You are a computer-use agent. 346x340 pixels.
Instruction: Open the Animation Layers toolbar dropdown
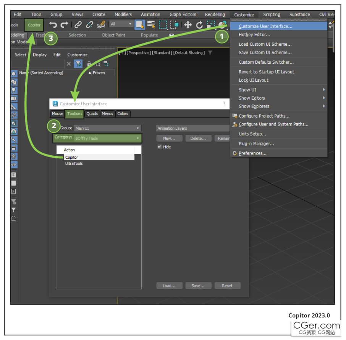192,128
